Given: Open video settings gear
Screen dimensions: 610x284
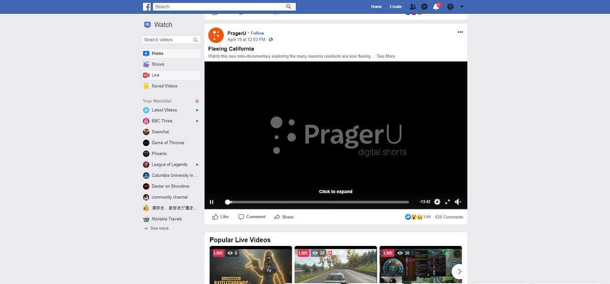Looking at the screenshot, I should [437, 202].
